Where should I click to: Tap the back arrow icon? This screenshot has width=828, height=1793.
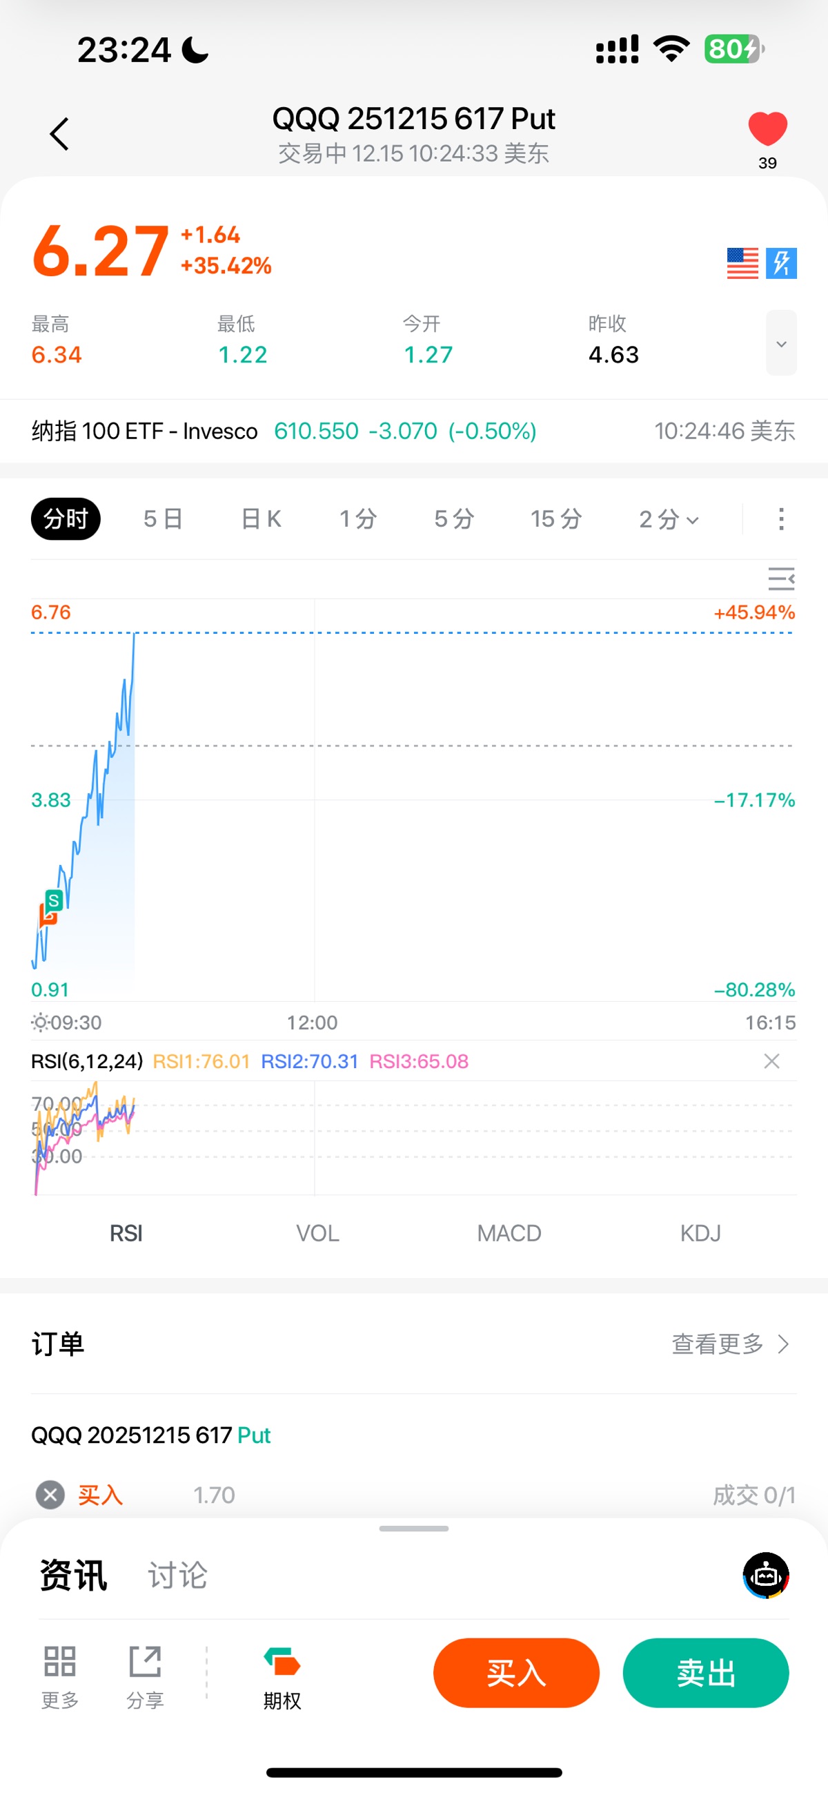(60, 134)
